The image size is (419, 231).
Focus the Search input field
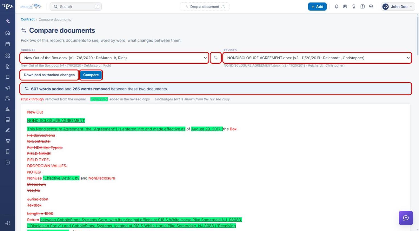click(x=75, y=7)
